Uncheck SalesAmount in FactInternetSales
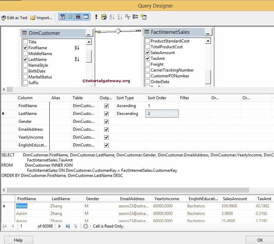Screen dimensions: 274x244 coord(147,53)
